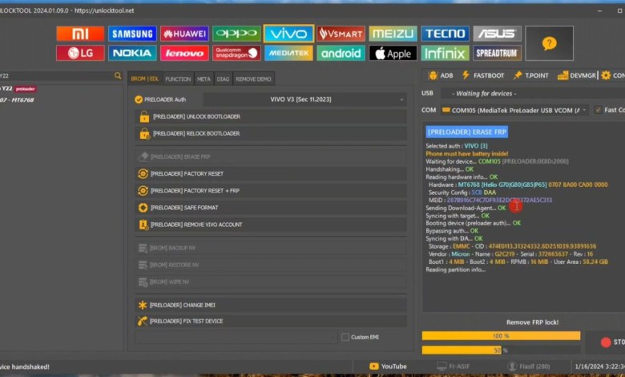Open the Fastboot tool
This screenshot has height=377, width=625.
(x=483, y=75)
